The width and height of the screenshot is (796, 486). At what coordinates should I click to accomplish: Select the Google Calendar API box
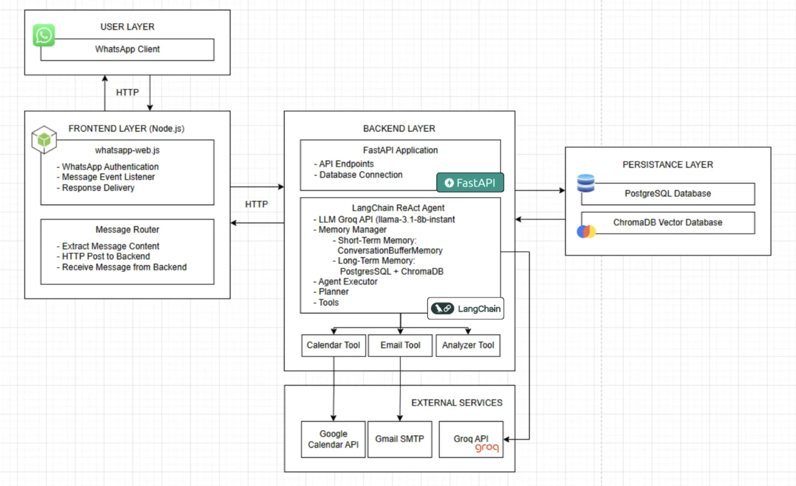click(x=333, y=439)
